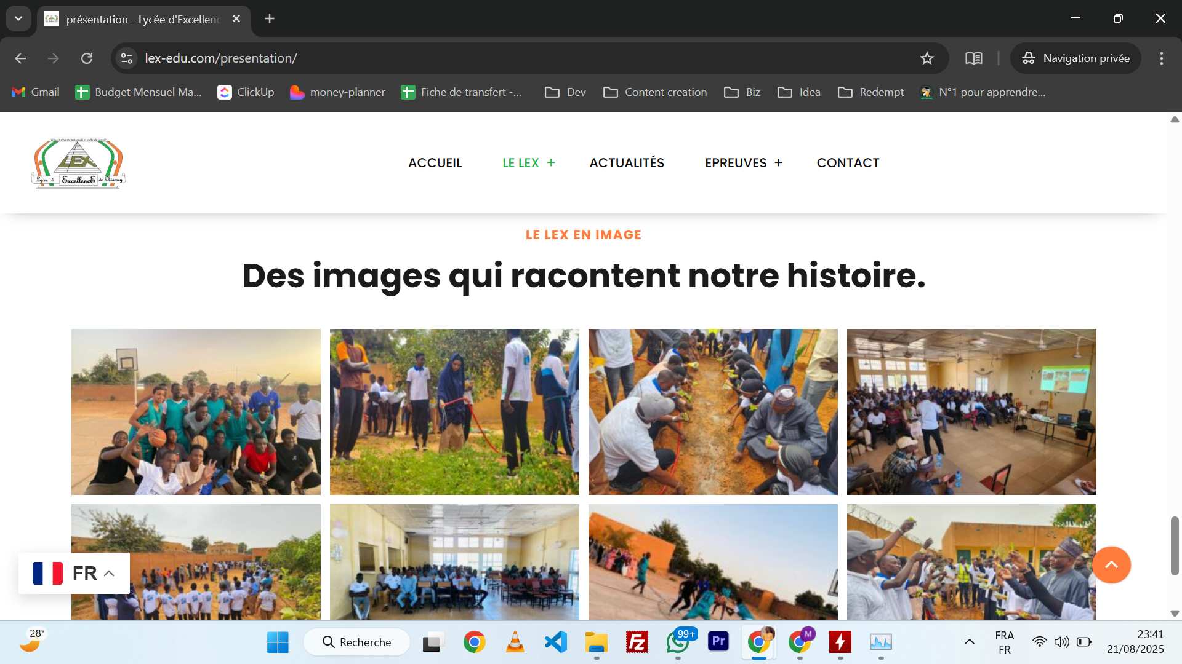Click the page vertical scrollbar thumb

(1175, 546)
